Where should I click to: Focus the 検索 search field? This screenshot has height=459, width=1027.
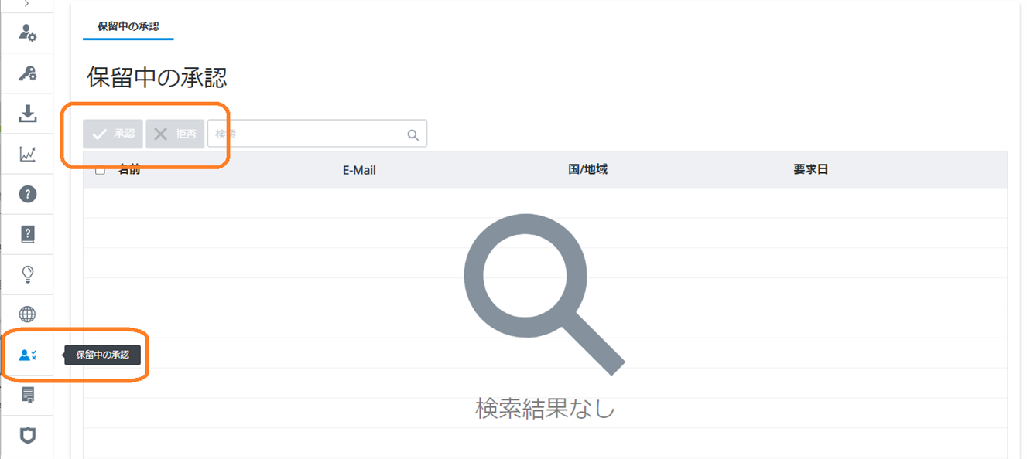pyautogui.click(x=317, y=134)
